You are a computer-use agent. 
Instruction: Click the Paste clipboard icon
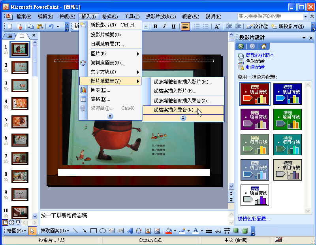point(40,26)
